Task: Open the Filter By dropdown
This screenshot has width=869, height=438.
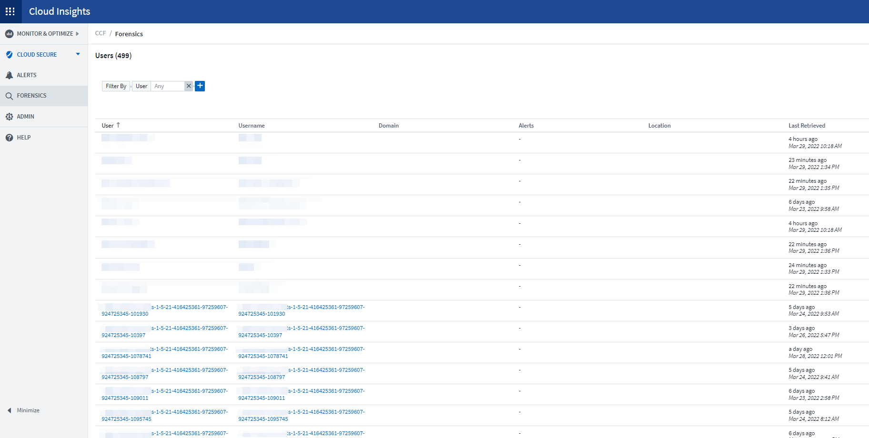Action: [116, 86]
